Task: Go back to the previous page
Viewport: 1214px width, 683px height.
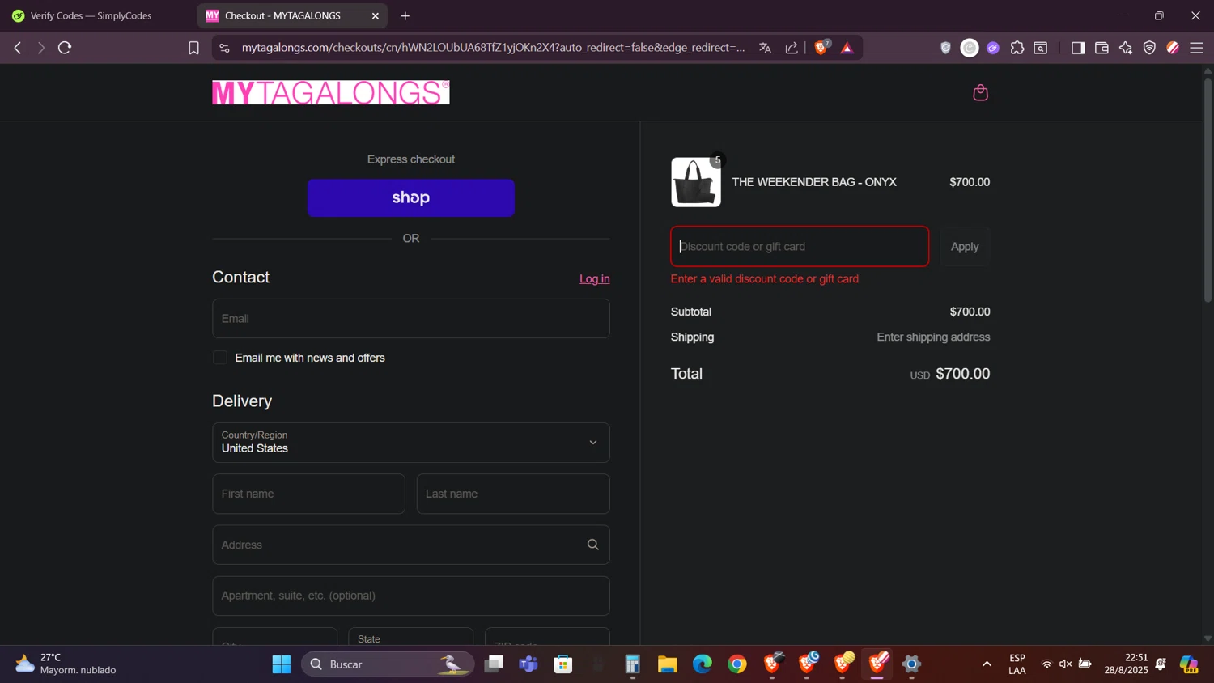Action: (18, 48)
